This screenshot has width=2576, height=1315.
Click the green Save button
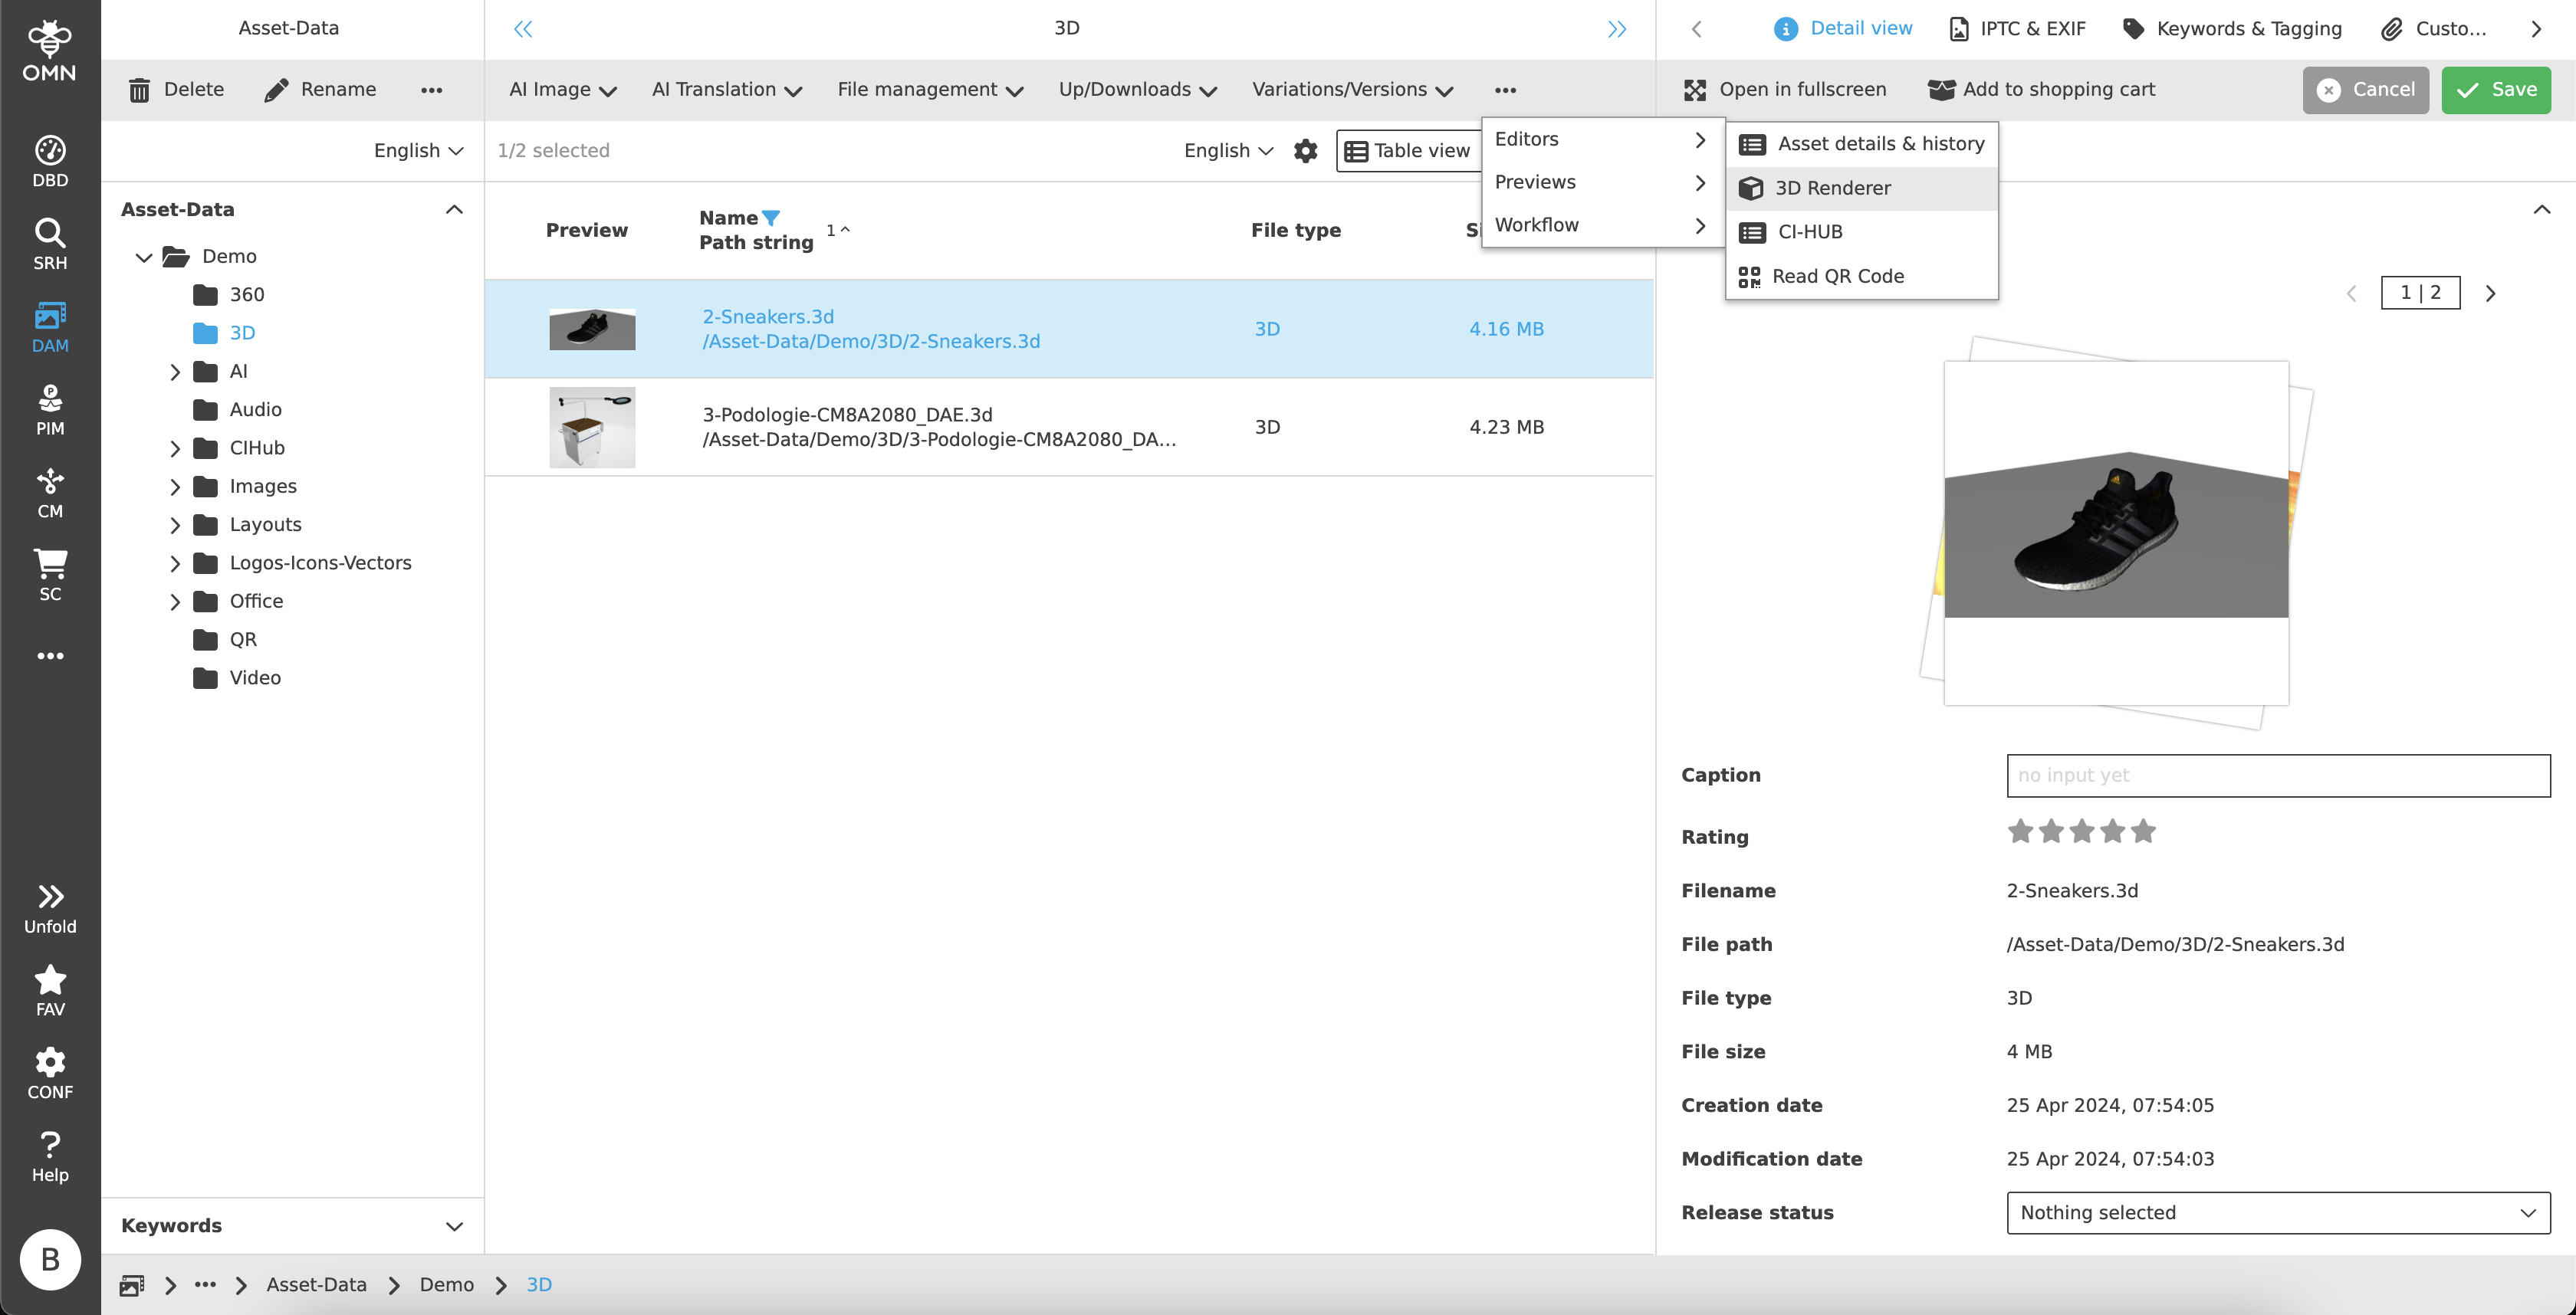[x=2495, y=90]
